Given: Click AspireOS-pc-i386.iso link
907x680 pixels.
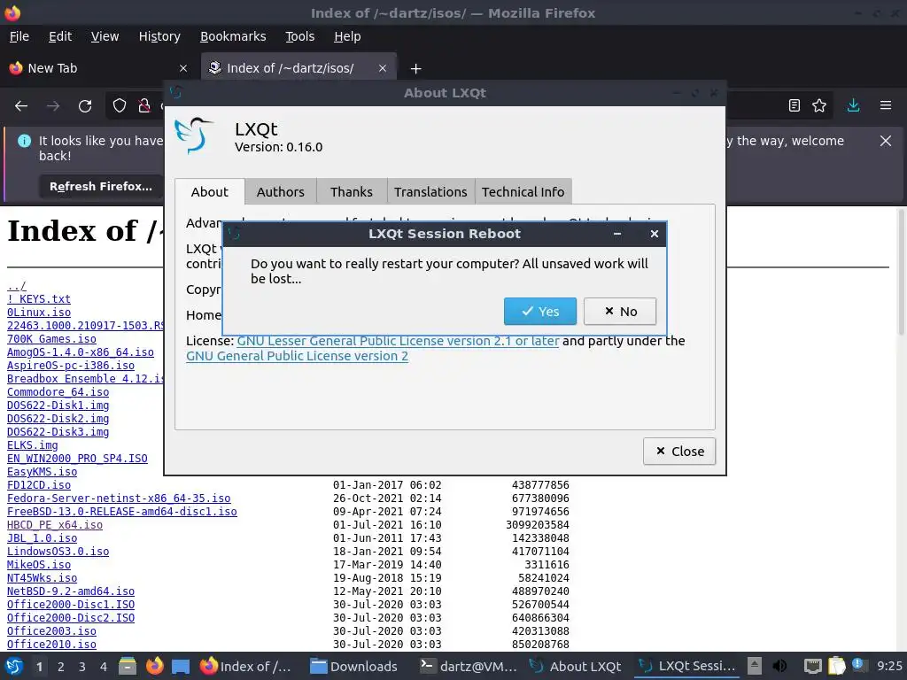Looking at the screenshot, I should 71,366.
